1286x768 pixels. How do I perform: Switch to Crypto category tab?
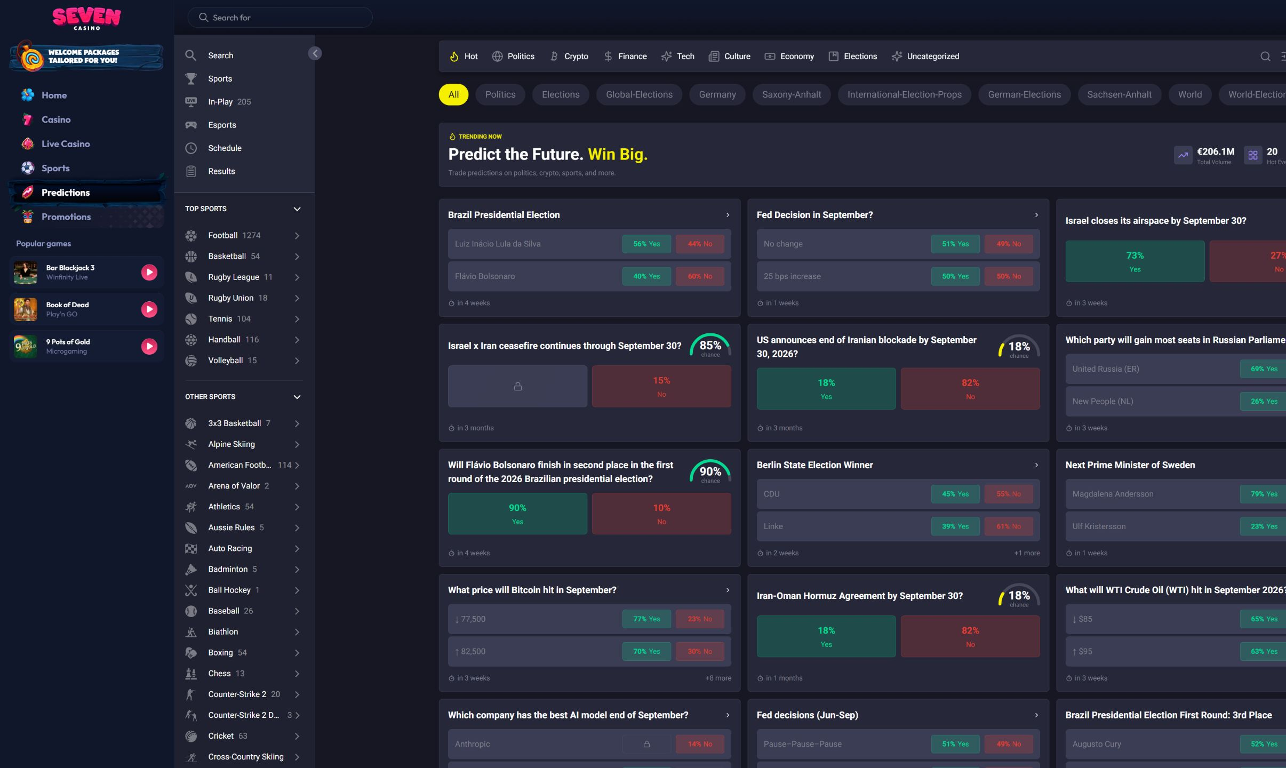[569, 57]
